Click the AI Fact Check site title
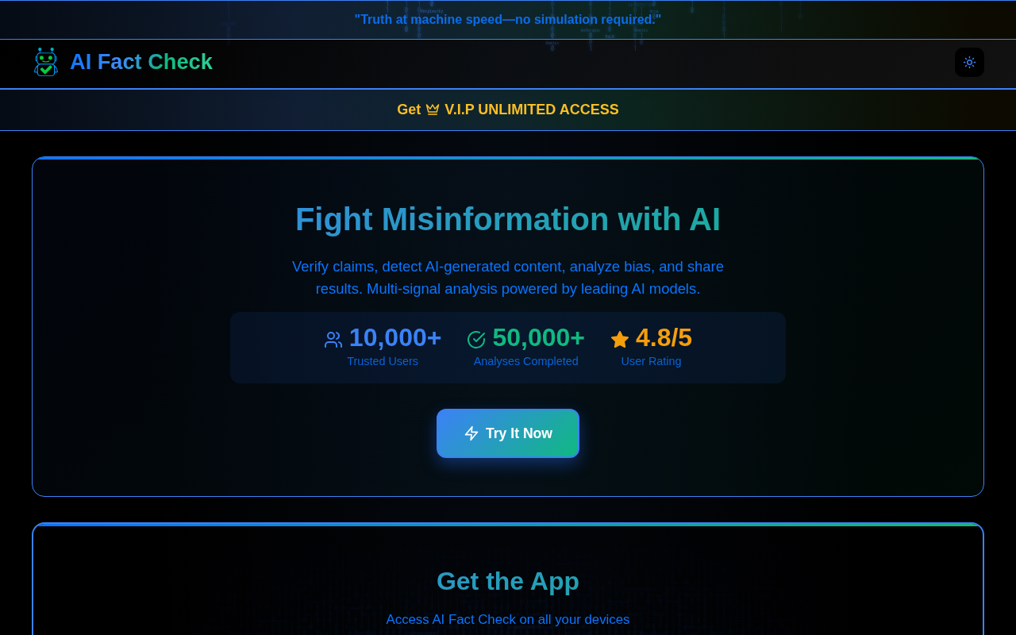 coord(141,62)
